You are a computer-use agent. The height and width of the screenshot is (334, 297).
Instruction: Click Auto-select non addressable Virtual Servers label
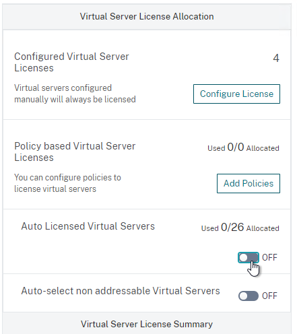click(121, 291)
